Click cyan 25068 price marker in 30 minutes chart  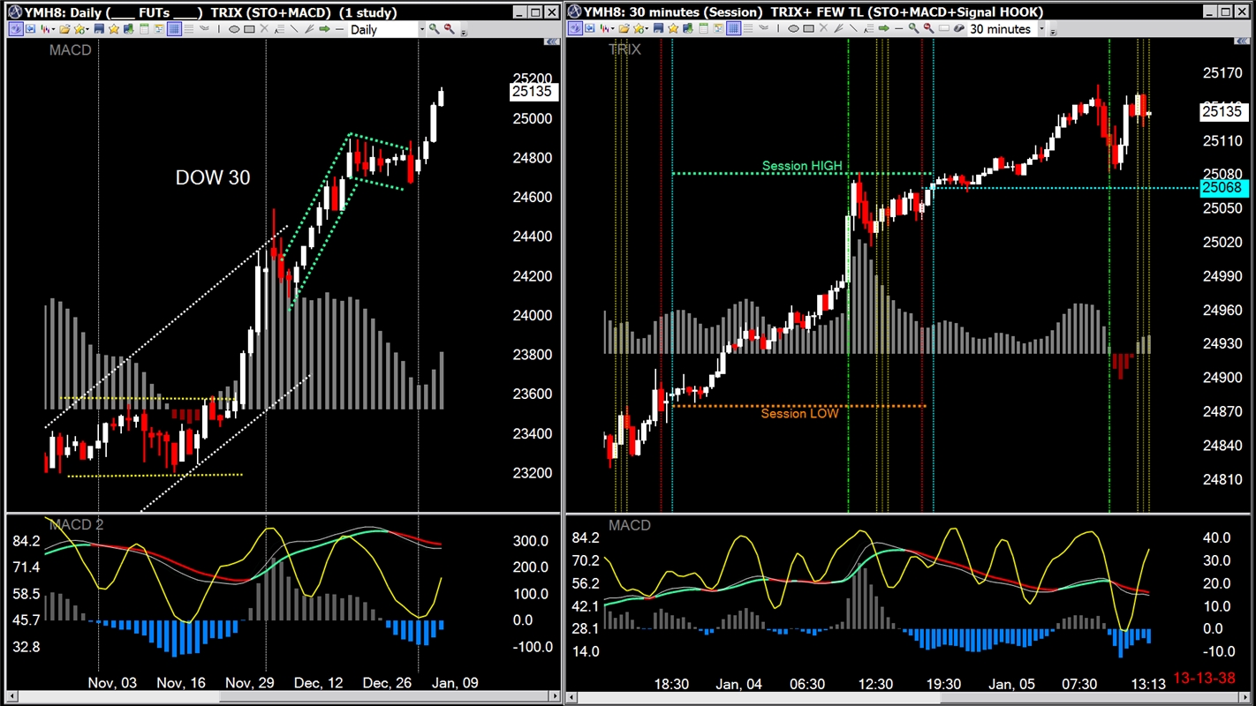(x=1222, y=187)
